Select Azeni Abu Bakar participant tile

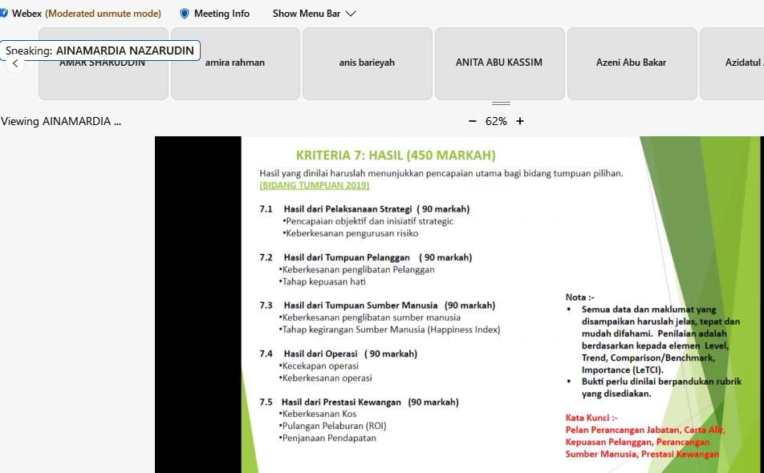click(x=632, y=64)
